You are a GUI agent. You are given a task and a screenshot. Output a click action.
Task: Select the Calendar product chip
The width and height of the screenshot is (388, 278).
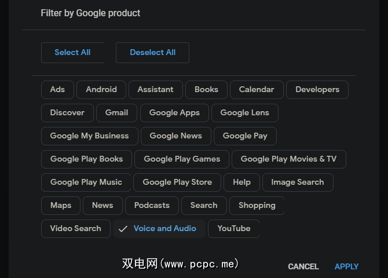pos(257,90)
